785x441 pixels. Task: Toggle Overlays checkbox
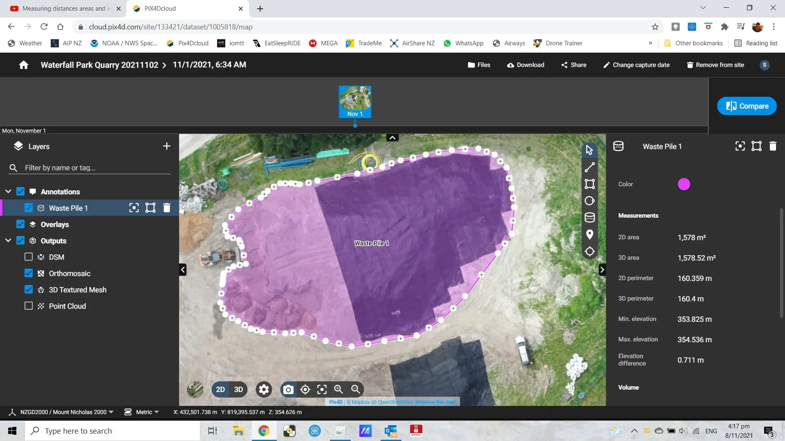[x=20, y=224]
